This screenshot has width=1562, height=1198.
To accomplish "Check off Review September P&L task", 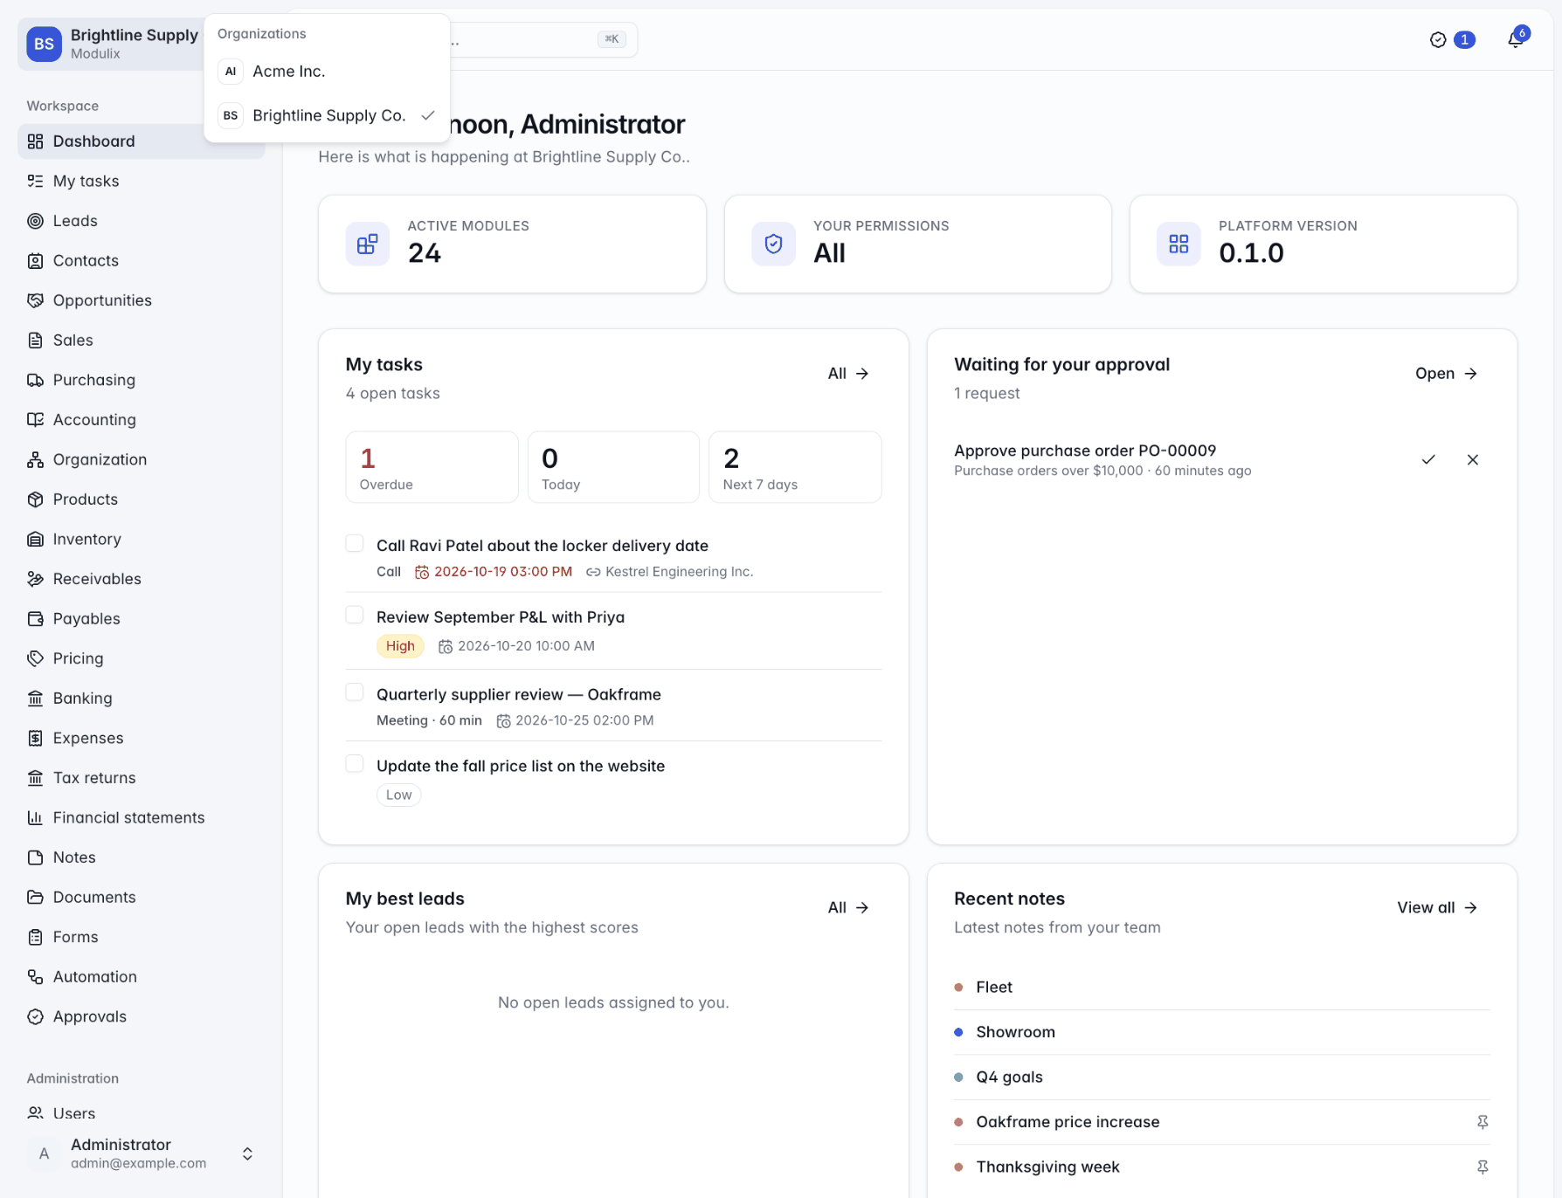I will pos(355,615).
